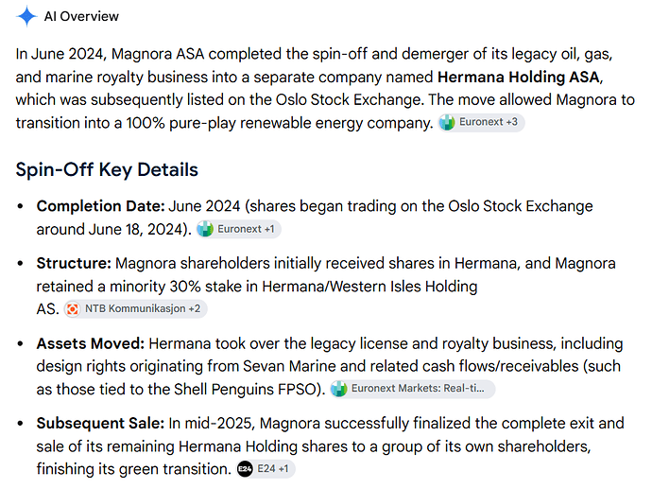
Task: Click the black E24 logo icon
Action: (x=245, y=469)
